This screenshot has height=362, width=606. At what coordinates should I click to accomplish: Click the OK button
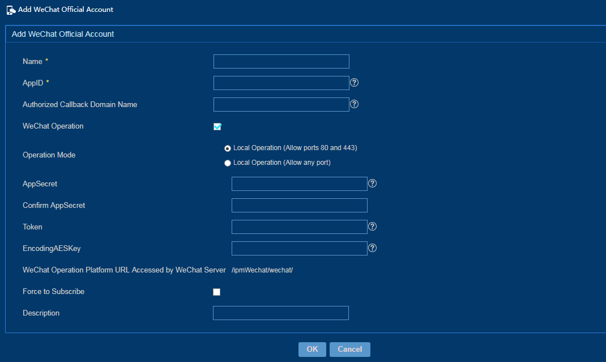312,349
